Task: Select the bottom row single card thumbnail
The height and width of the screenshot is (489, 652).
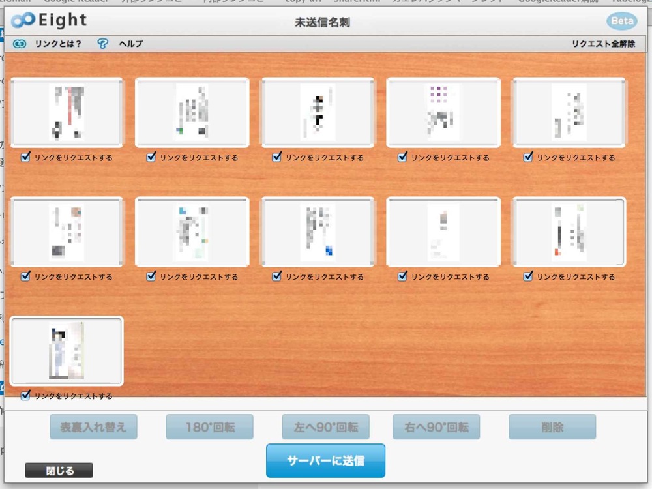Action: [x=67, y=351]
